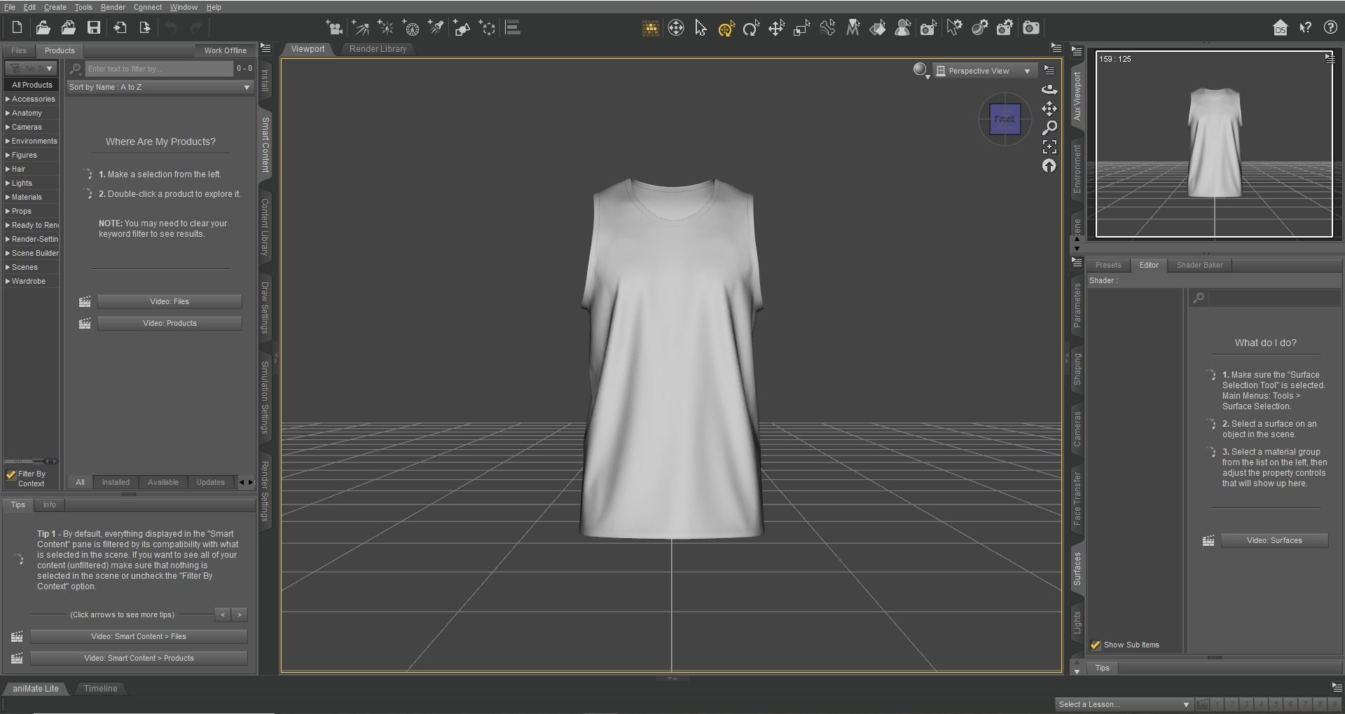This screenshot has width=1345, height=714.
Task: Click the Surfaces search input field
Action: (1274, 298)
